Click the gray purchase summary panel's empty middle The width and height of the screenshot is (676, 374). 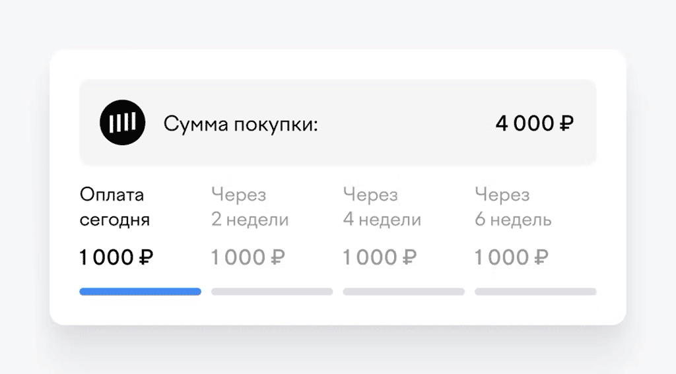403,123
